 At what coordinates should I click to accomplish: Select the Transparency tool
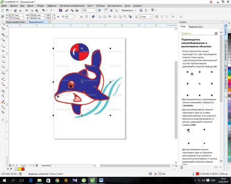(3, 96)
